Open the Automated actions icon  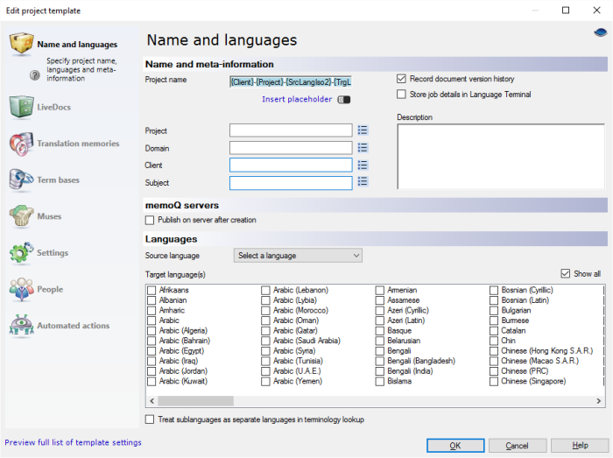point(21,326)
